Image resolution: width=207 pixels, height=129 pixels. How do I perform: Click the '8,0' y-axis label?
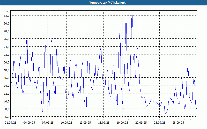[8, 109]
